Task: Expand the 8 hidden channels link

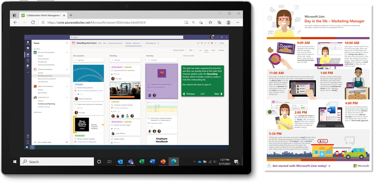Action: (43, 107)
